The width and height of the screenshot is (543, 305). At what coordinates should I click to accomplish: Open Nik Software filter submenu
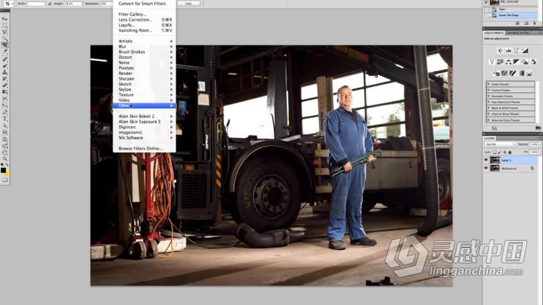pos(144,138)
